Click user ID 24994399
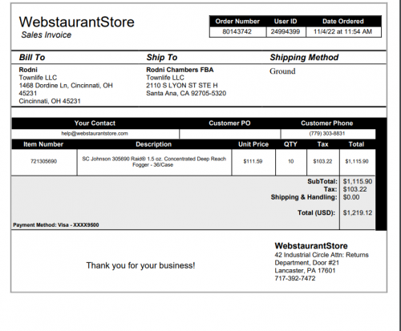This screenshot has width=401, height=331. click(x=286, y=31)
